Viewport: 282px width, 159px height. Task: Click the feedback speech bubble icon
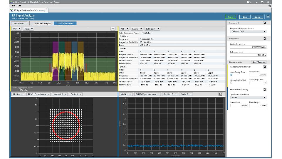pyautogui.click(x=249, y=2)
